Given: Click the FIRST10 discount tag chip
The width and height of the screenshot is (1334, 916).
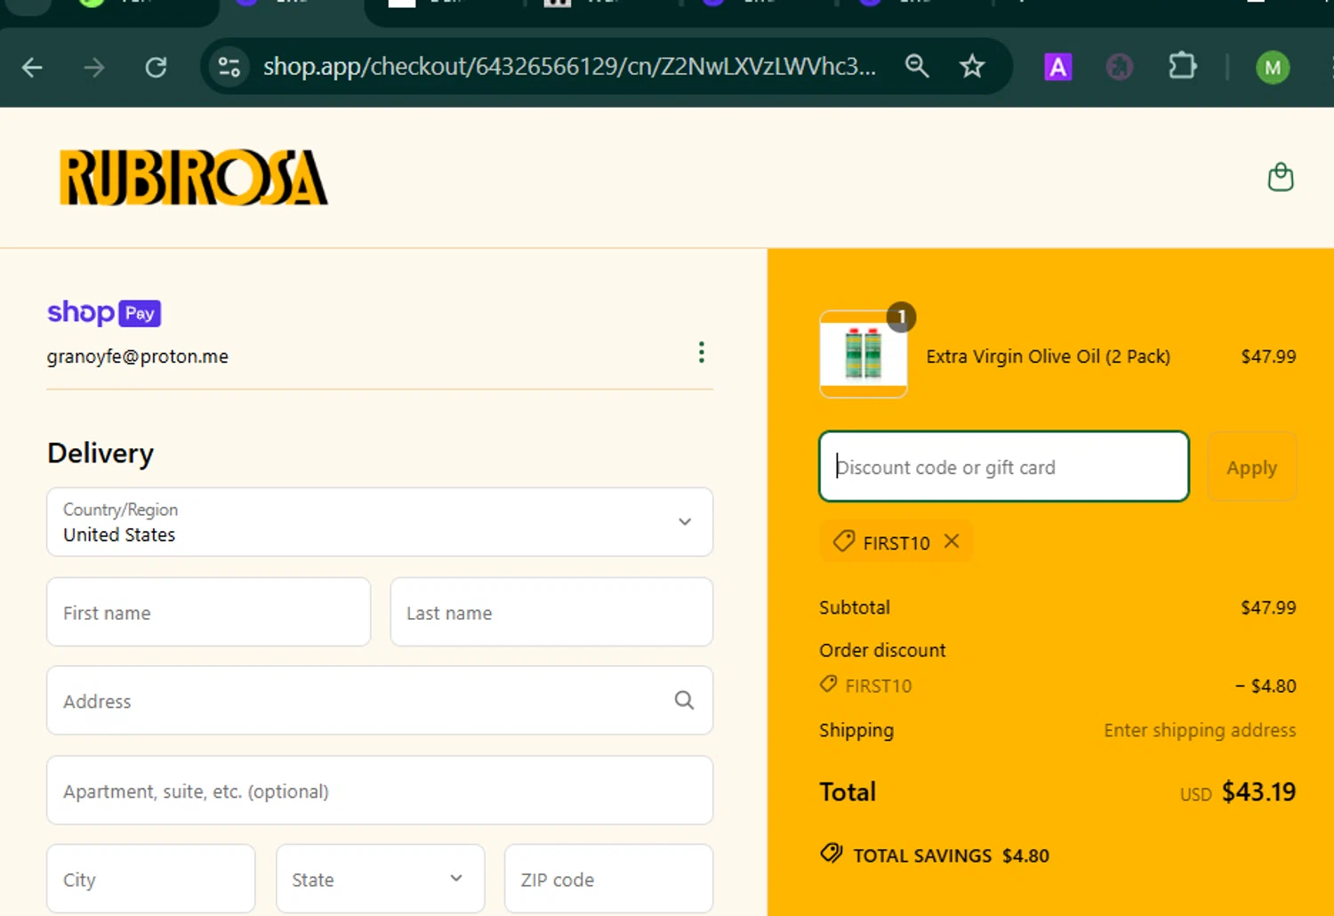Looking at the screenshot, I should point(896,542).
